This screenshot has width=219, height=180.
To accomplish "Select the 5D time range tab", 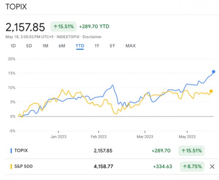I will pyautogui.click(x=29, y=46).
